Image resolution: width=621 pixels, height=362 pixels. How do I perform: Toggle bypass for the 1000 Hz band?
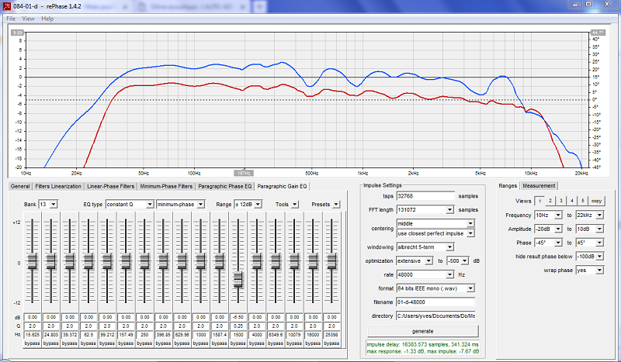(201, 343)
